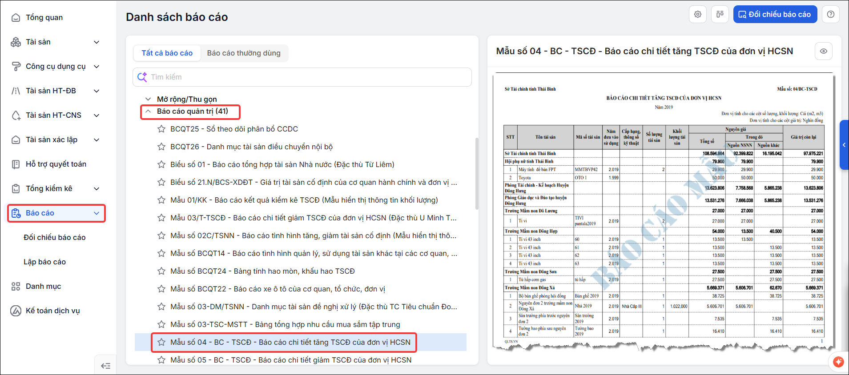
Task: Open Lập báo cáo submenu item
Action: click(x=44, y=262)
